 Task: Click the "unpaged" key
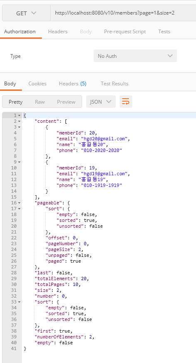coord(59,255)
